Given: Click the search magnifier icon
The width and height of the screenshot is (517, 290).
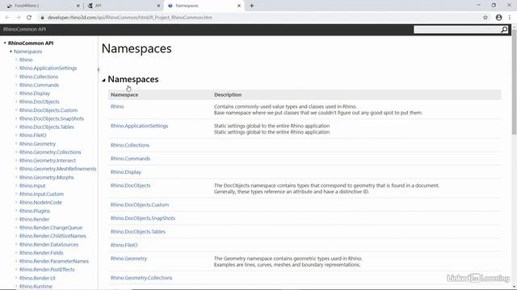Looking at the screenshot, I should (x=504, y=30).
